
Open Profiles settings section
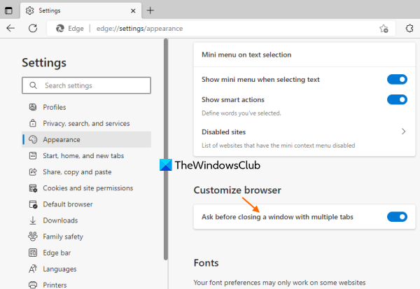[x=54, y=107]
